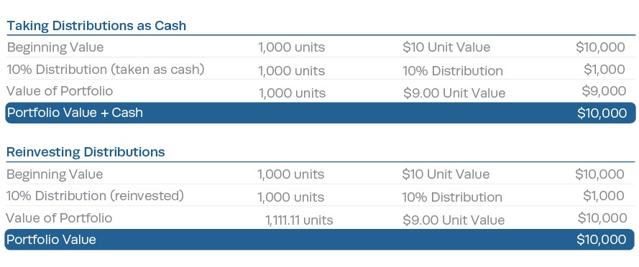The height and width of the screenshot is (267, 639).
Task: Click the 'Taking Distributions as Cash' heading
Action: tap(96, 26)
